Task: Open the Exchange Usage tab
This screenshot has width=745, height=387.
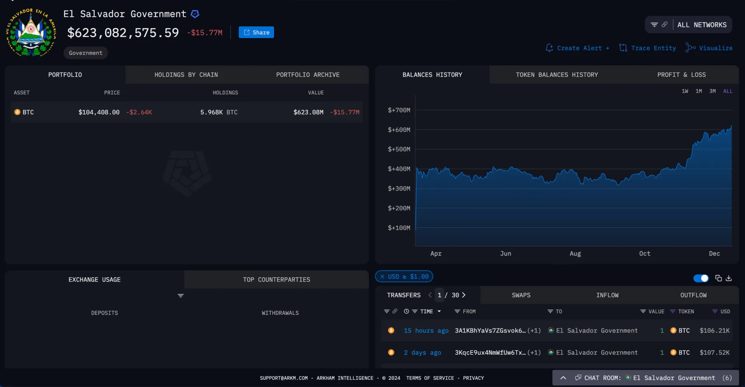Action: point(95,280)
